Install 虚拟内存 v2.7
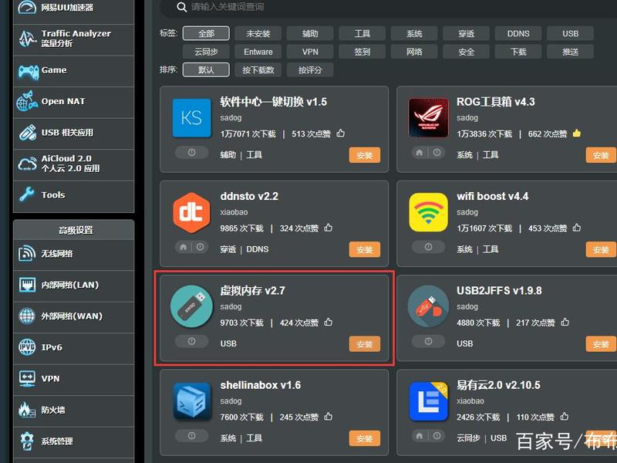The image size is (617, 463). pyautogui.click(x=364, y=344)
